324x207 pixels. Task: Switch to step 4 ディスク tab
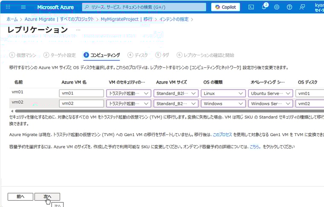tap(137, 55)
